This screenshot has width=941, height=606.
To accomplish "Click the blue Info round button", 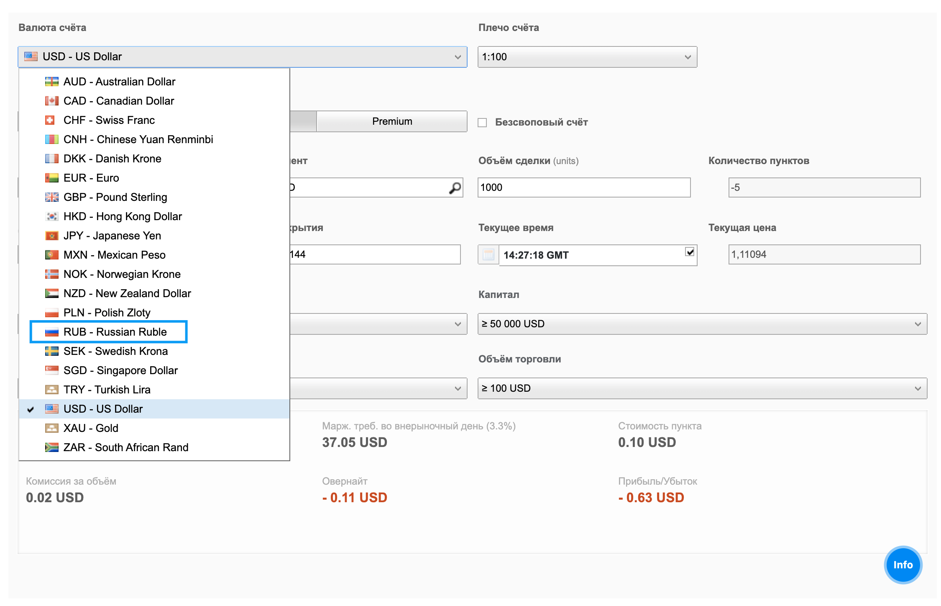I will point(903,565).
